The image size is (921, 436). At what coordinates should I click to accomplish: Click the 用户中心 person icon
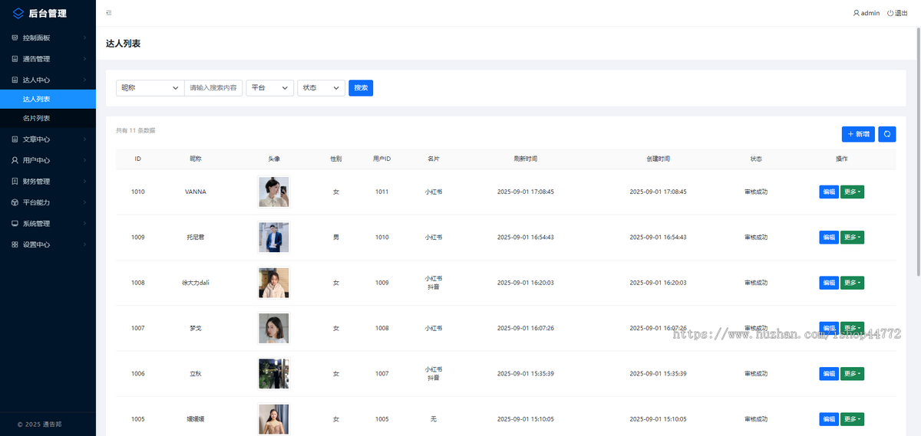click(x=15, y=160)
